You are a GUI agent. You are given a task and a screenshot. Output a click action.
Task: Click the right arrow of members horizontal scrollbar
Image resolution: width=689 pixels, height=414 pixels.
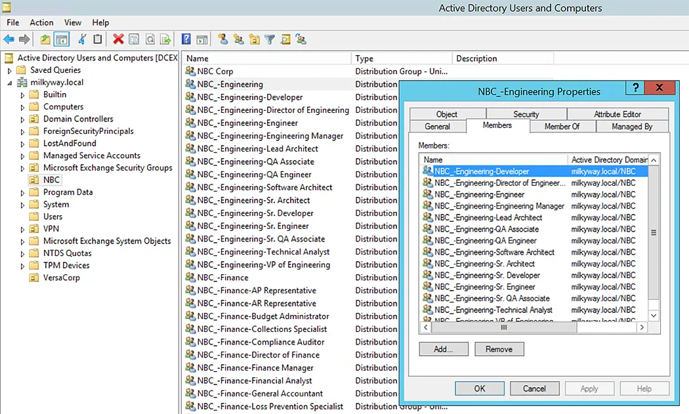(642, 327)
